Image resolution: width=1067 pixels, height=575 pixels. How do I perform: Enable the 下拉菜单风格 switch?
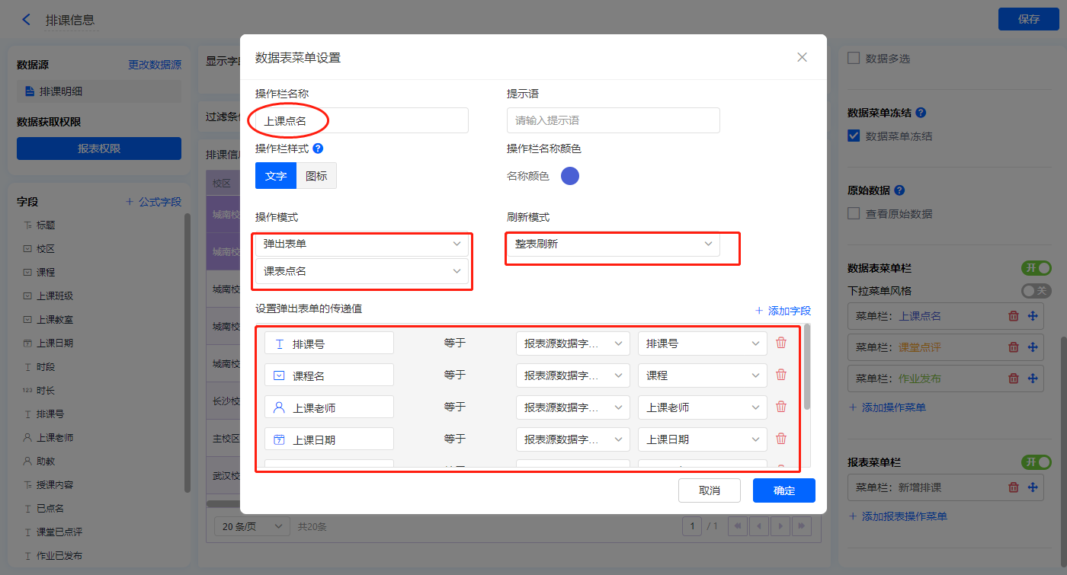tap(1036, 291)
